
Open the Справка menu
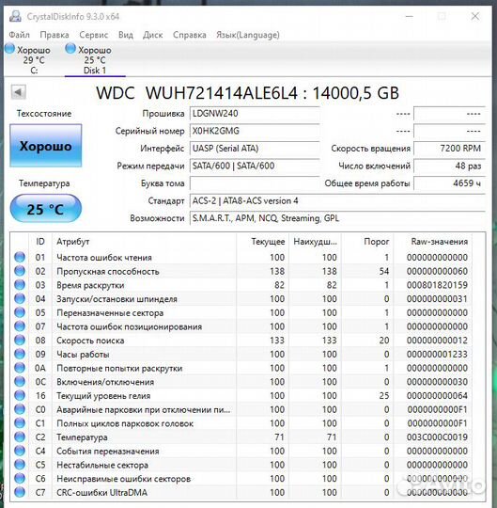point(189,35)
